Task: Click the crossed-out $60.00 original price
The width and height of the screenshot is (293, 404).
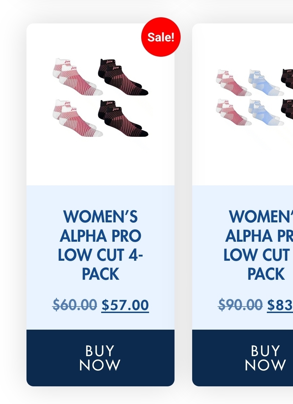Action: (75, 305)
